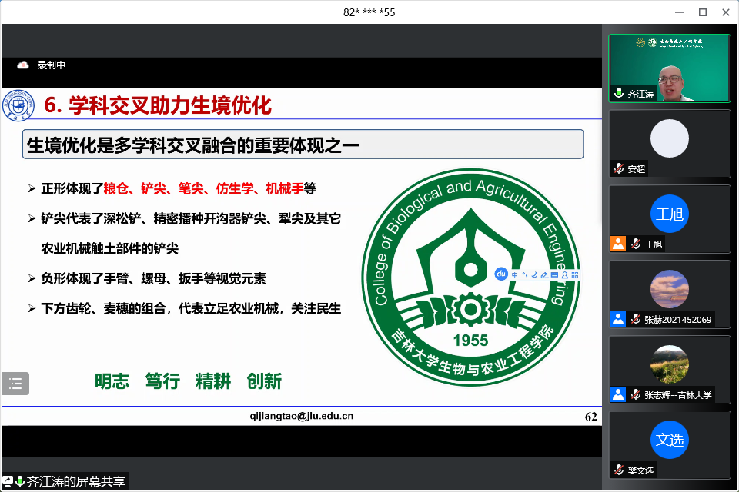Toggle the moon icon in IME toolbar
739x492 pixels.
(534, 274)
